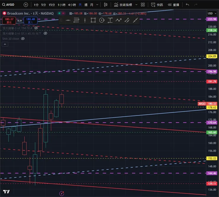The image size is (219, 197).
Task: Select the 週 weekly timeframe
Action: coord(86,5)
